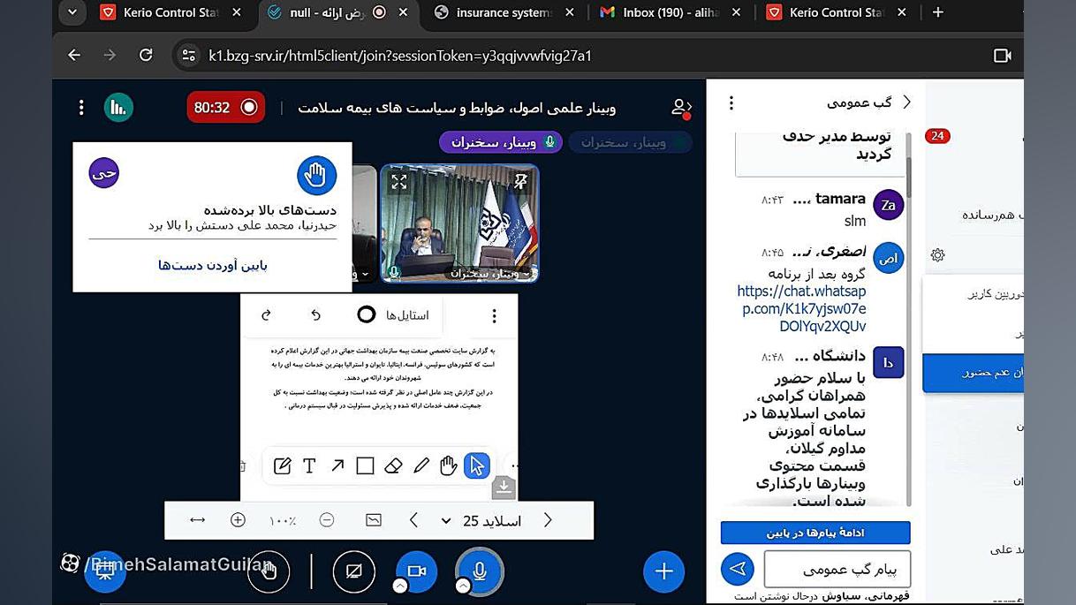Select the whiteboard sticky note tool

[282, 465]
